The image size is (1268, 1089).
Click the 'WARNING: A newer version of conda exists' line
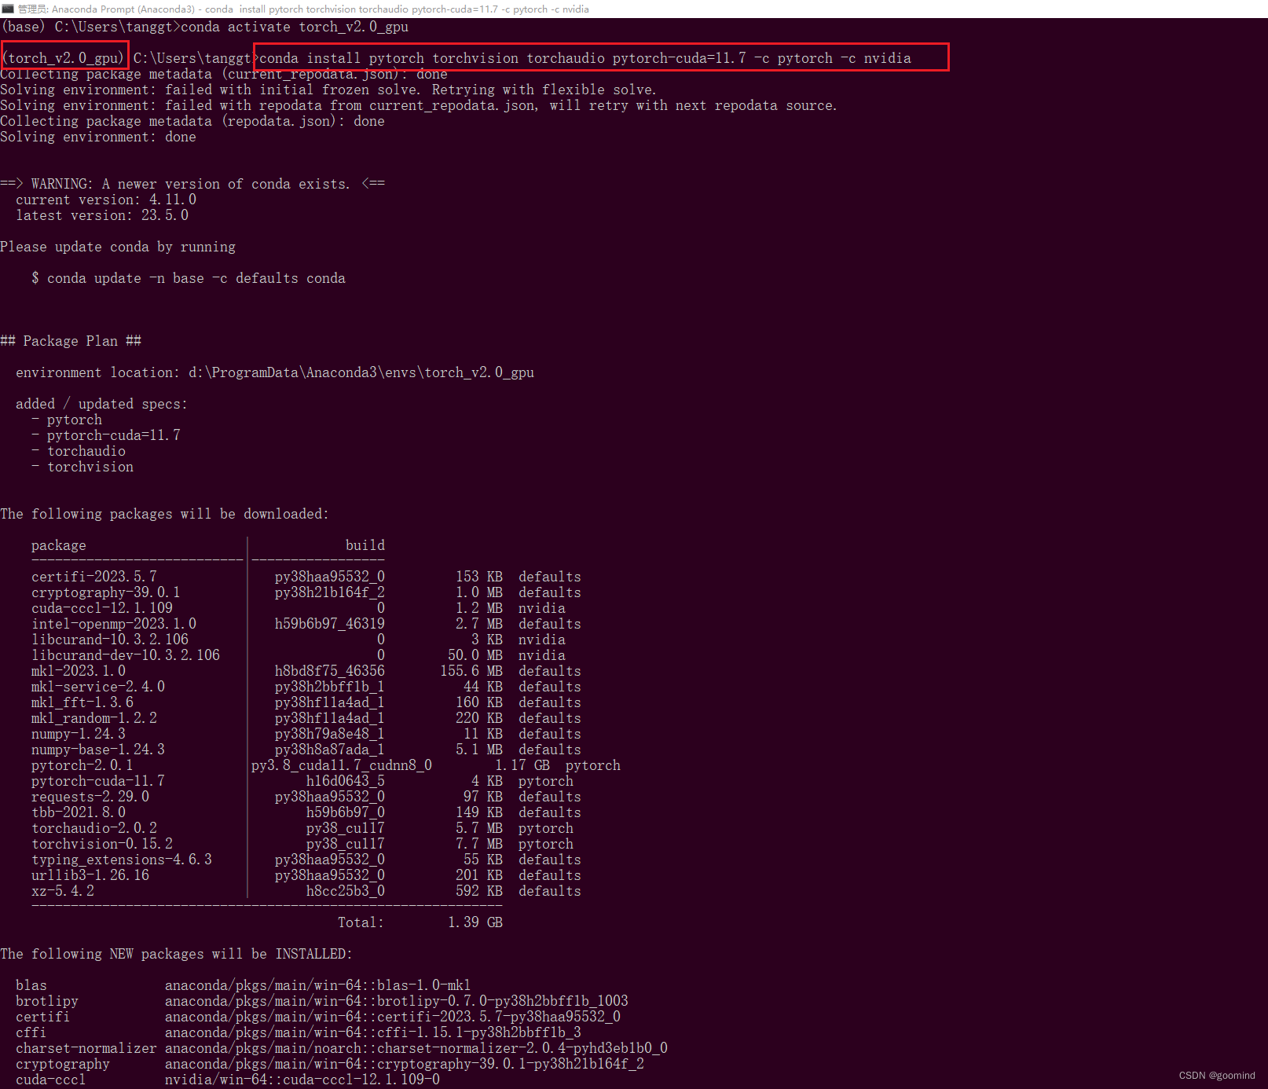(x=192, y=184)
